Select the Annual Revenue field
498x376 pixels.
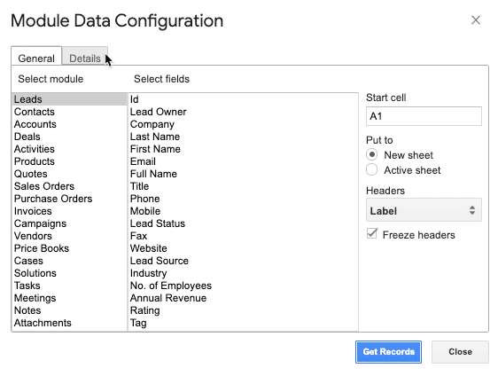click(x=244, y=298)
